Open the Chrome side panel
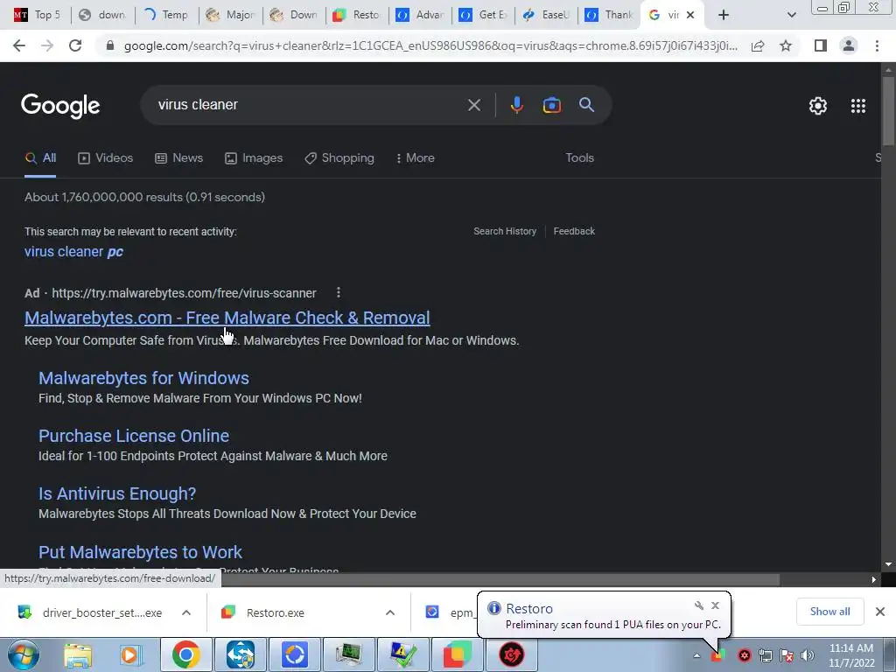The width and height of the screenshot is (896, 672). click(x=821, y=45)
